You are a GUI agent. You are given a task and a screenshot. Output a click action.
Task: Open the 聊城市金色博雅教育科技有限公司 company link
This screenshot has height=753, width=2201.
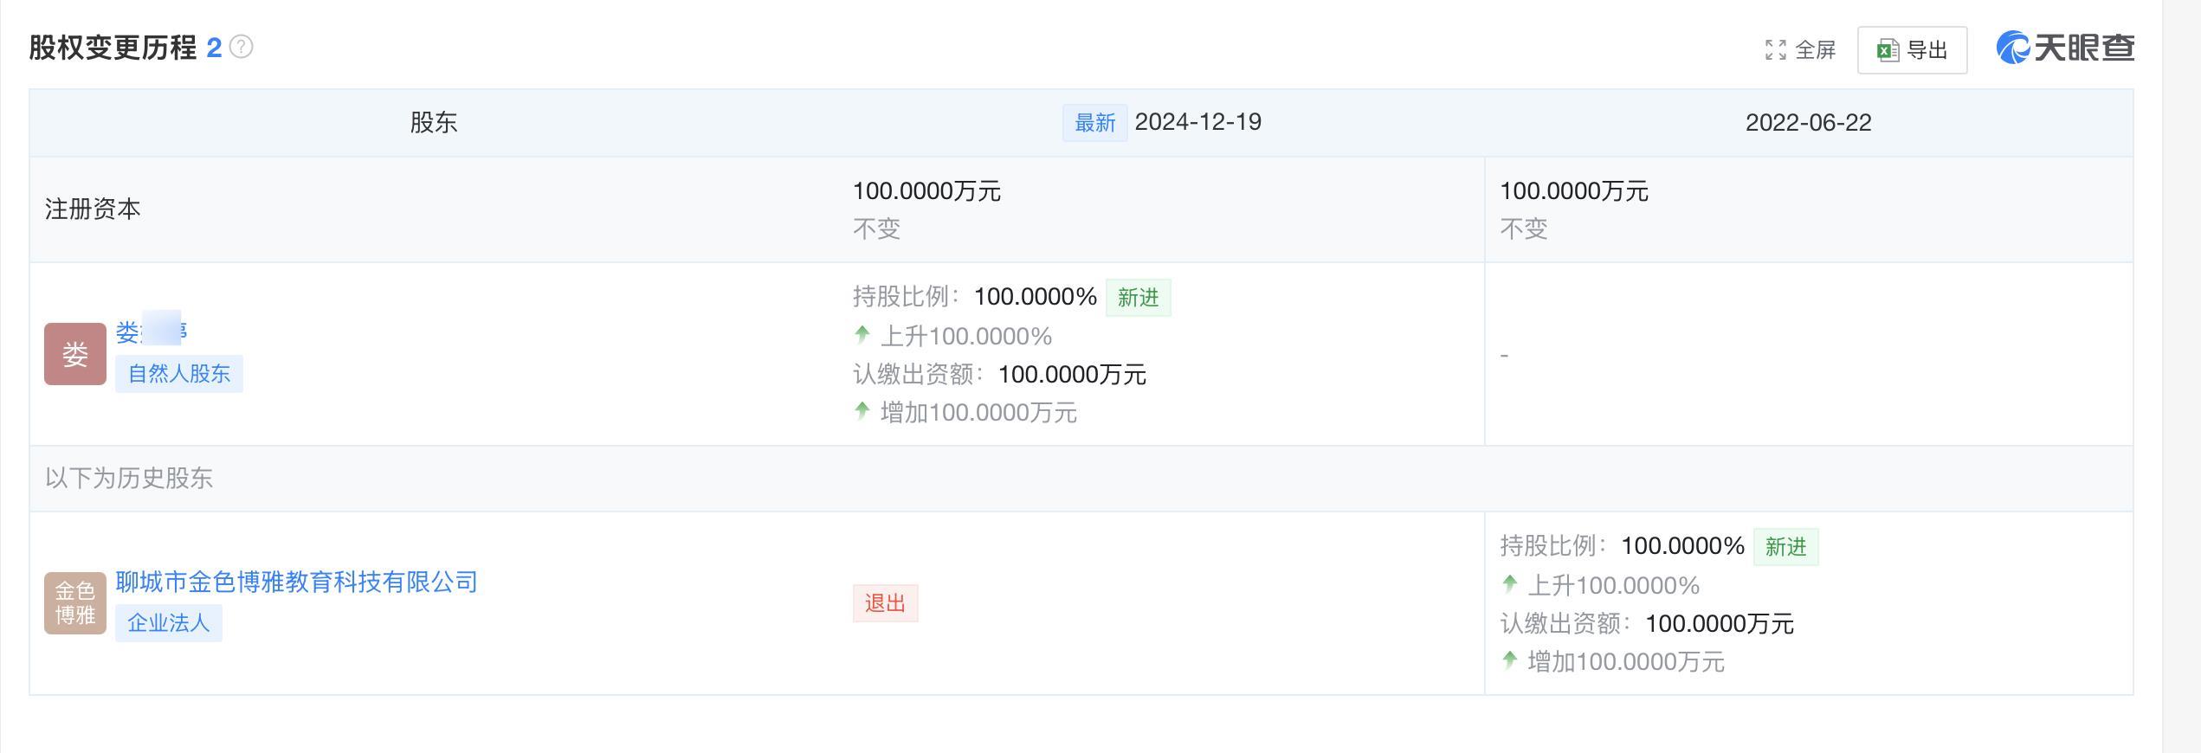pyautogui.click(x=296, y=582)
